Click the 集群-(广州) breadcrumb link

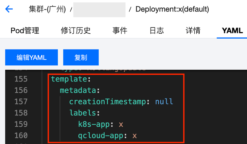[x=47, y=9]
